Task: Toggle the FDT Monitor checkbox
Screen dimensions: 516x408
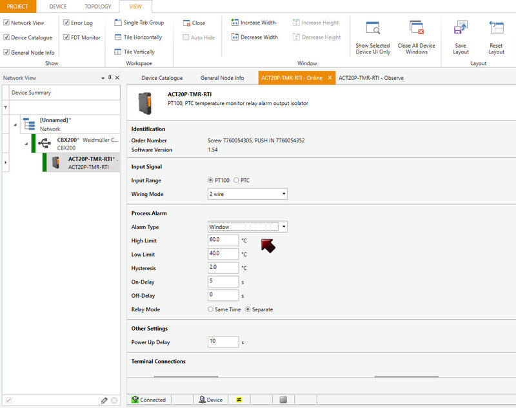Action: [66, 37]
